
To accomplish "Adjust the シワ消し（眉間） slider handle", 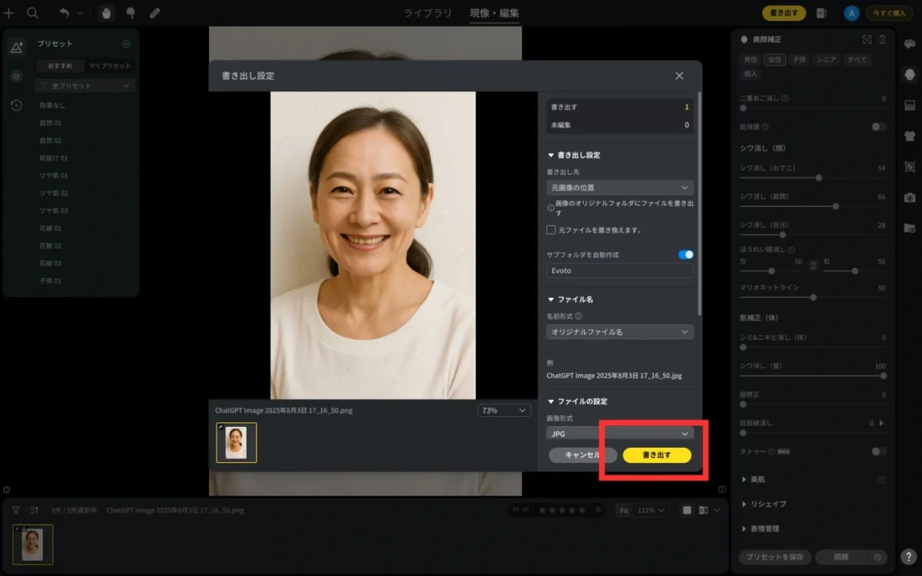I will 836,206.
